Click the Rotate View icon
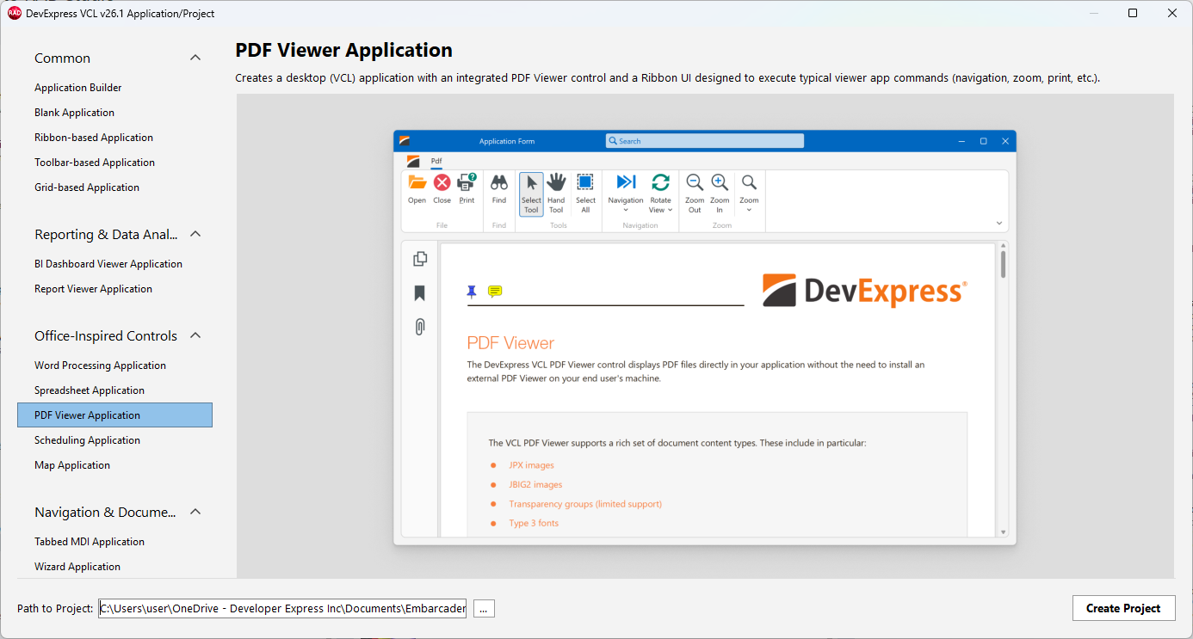Viewport: 1193px width, 639px height. (660, 182)
